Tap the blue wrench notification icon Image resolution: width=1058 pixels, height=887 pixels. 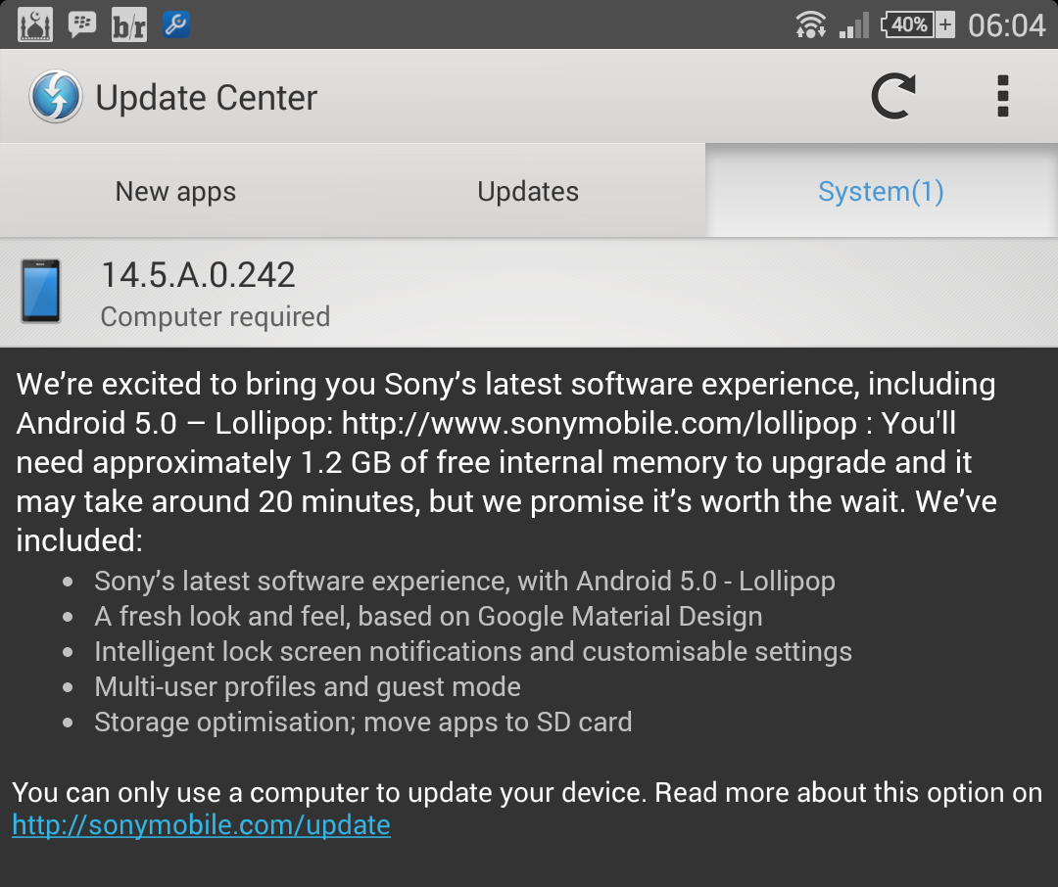[176, 24]
